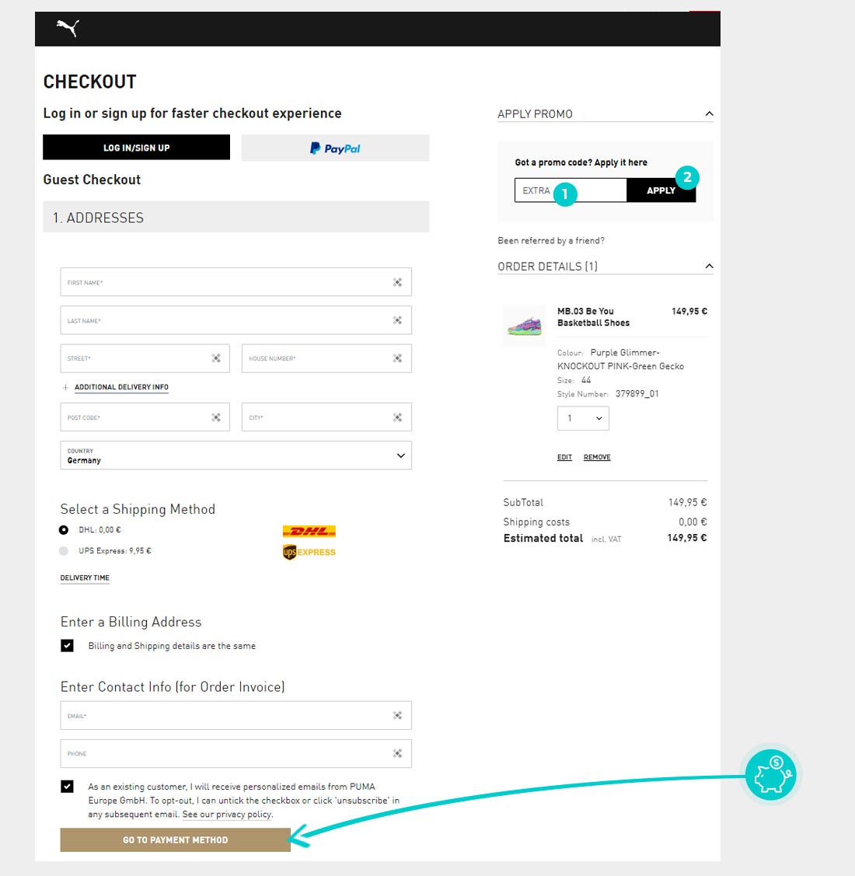Click the icon inside the Email field
Screen dimensions: 855x876
point(397,715)
